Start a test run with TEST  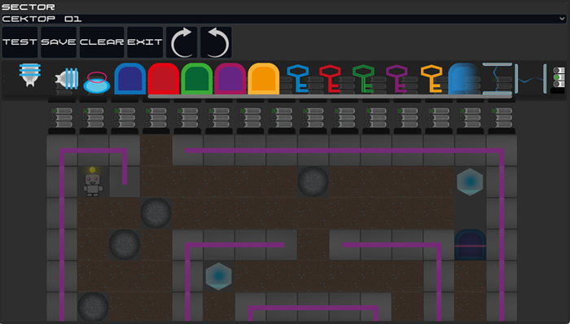pos(20,42)
